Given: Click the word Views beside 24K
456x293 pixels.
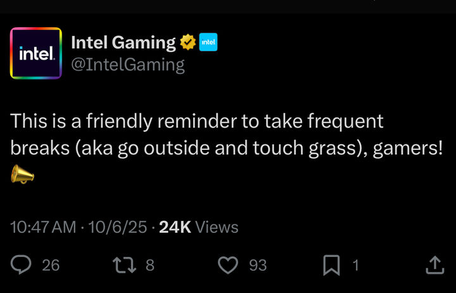Looking at the screenshot, I should tap(217, 227).
